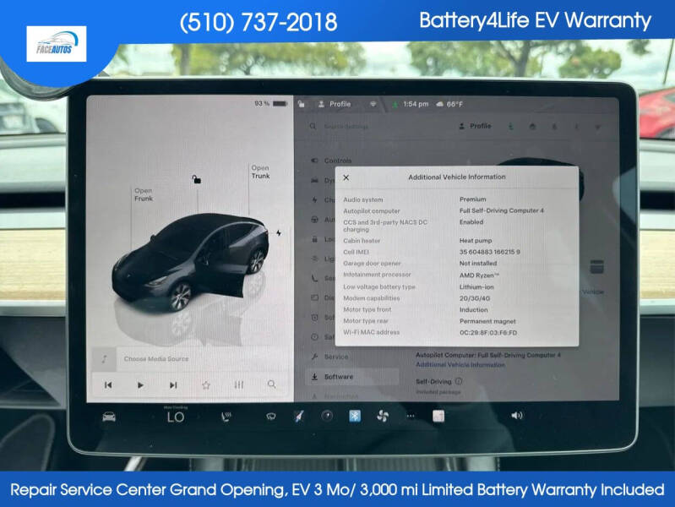Skip to next track in media player

pyautogui.click(x=173, y=385)
